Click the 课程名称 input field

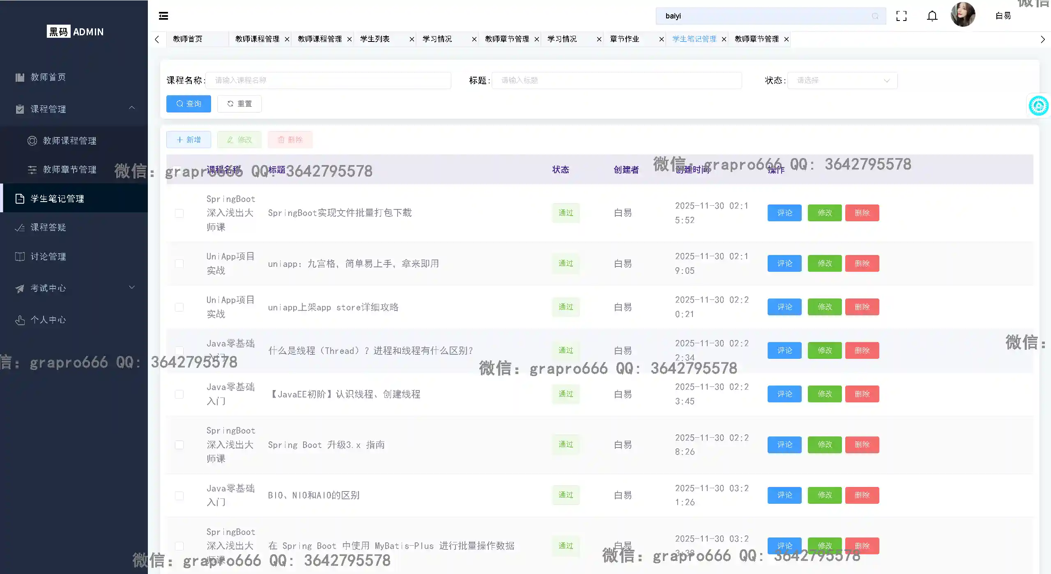tap(328, 80)
